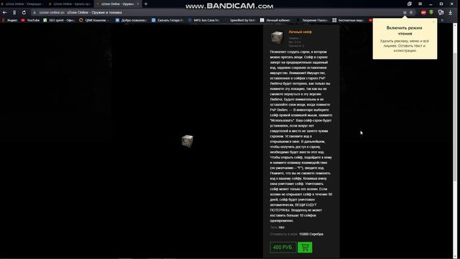Open the SEO sprint bookmark
The height and width of the screenshot is (259, 460).
click(59, 20)
